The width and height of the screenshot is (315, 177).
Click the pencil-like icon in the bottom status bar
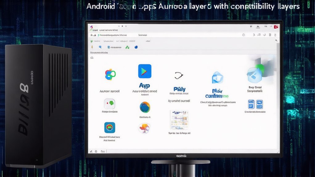pyautogui.click(x=91, y=151)
